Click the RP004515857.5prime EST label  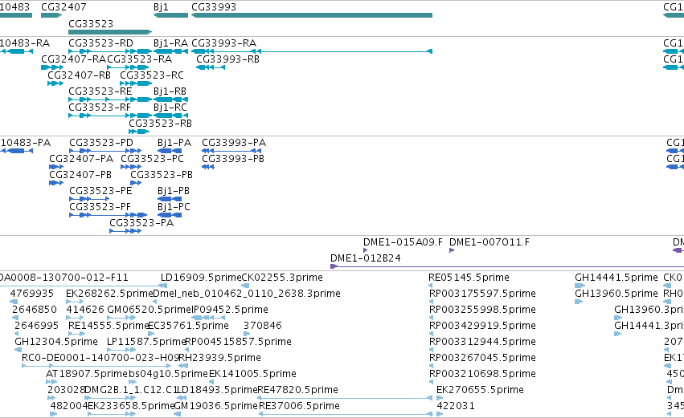(x=239, y=343)
